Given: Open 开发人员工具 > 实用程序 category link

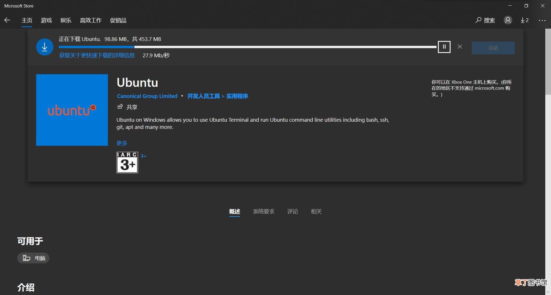Looking at the screenshot, I should click(x=218, y=96).
